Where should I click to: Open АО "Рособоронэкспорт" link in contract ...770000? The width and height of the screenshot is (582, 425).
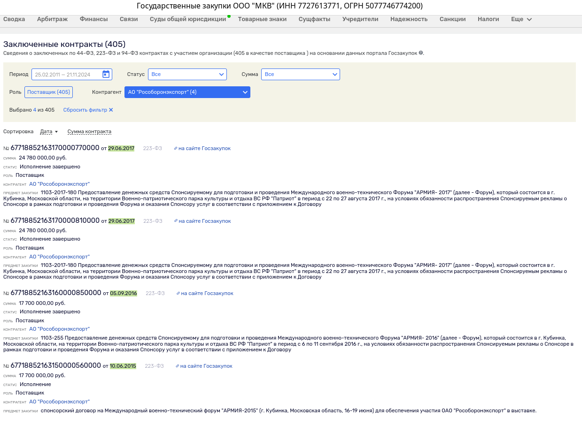click(59, 184)
